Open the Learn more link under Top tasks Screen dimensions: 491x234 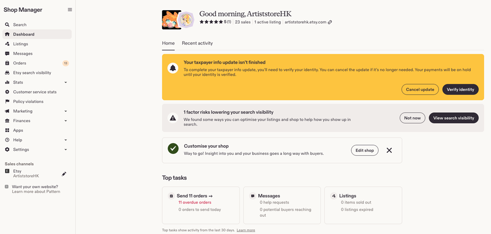246,230
